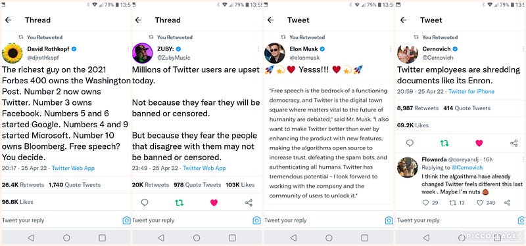Open more options on ZUBY tweet
526x246 pixels.
(x=258, y=49)
